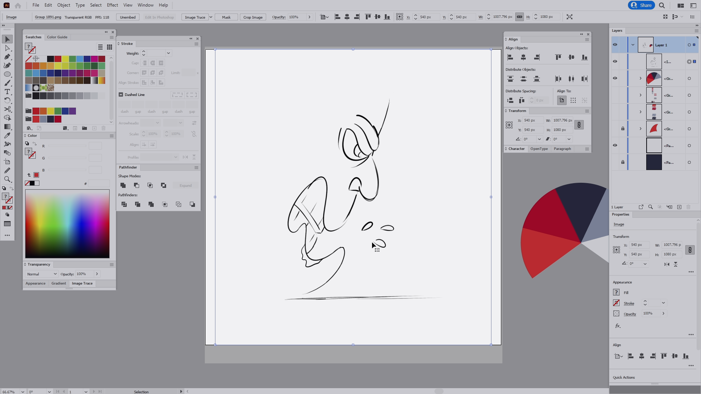The width and height of the screenshot is (701, 394).
Task: Click the Crop Image button
Action: point(253,17)
